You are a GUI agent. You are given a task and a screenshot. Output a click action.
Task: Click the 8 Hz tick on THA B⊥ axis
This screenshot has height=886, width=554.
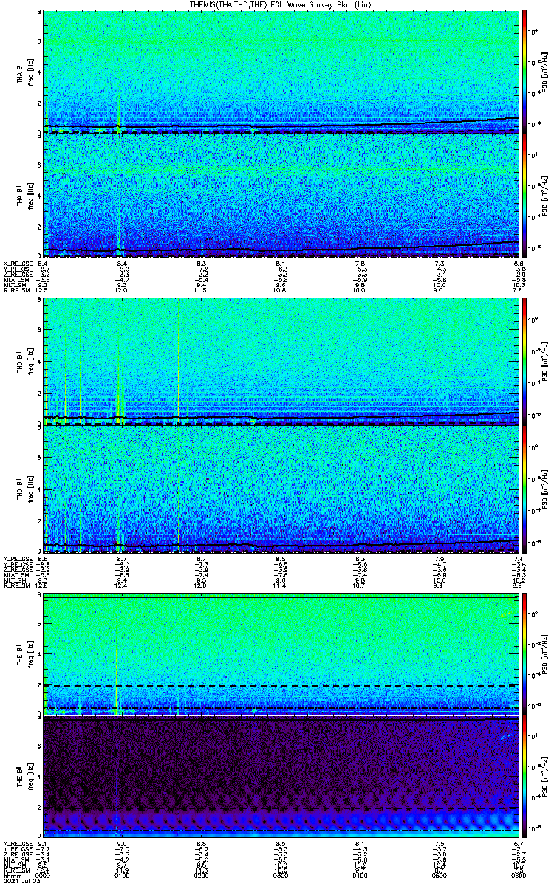(x=38, y=13)
